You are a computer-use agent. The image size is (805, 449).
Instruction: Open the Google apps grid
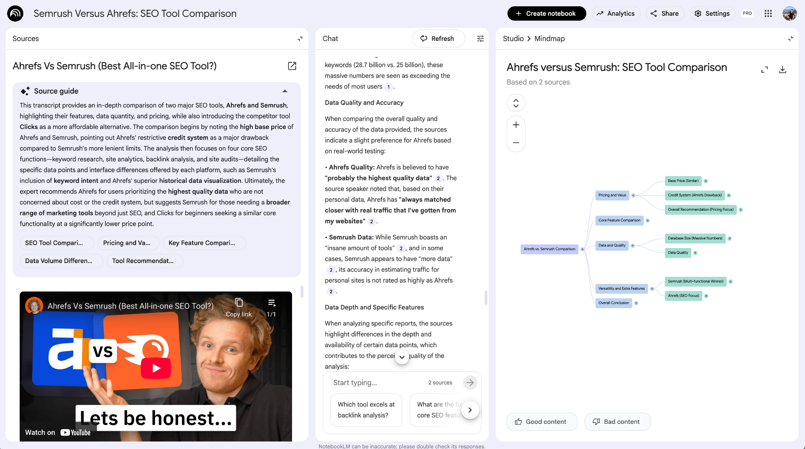pos(768,13)
